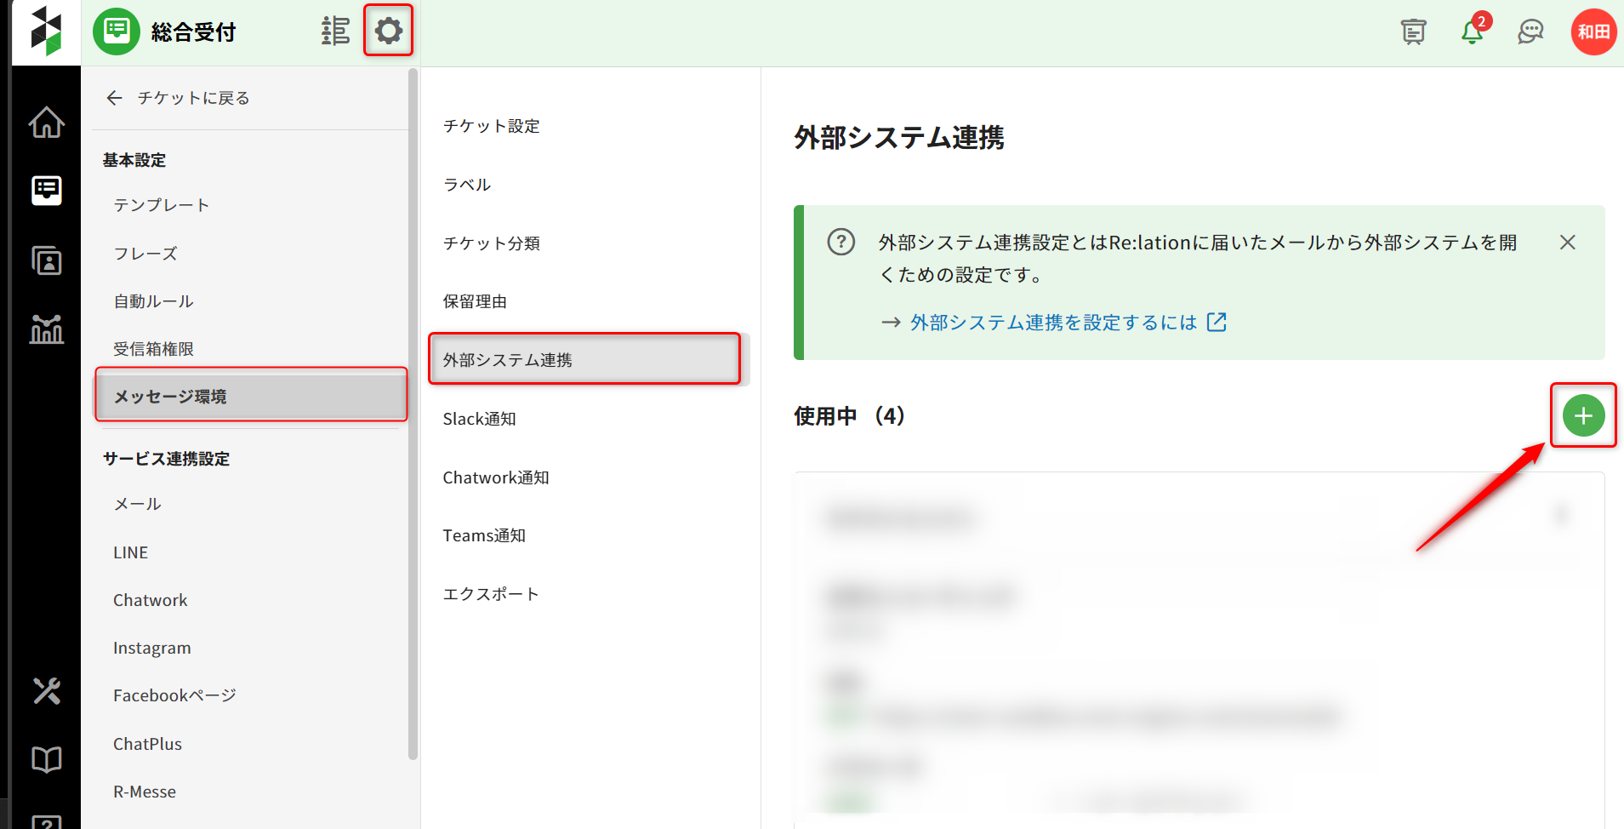Go to Home in the sidebar
This screenshot has height=829, width=1624.
(46, 123)
